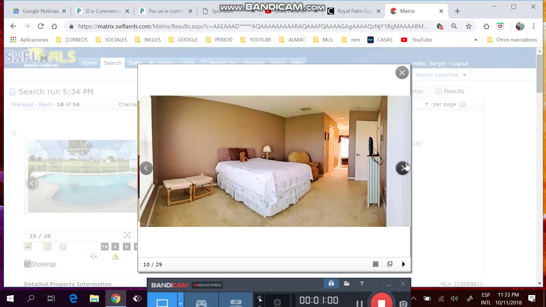Open the history clock icon

point(63,246)
